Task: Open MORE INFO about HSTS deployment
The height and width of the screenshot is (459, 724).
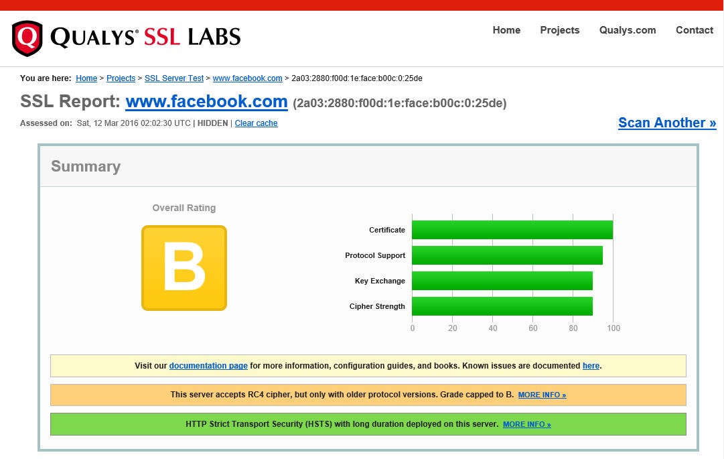Action: coord(525,424)
